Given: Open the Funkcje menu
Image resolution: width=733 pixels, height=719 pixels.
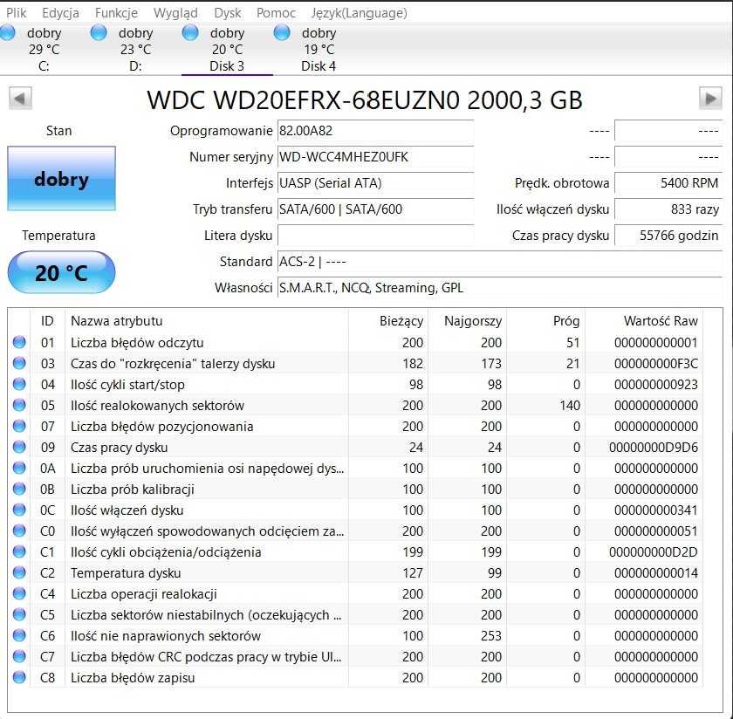Looking at the screenshot, I should [x=116, y=12].
